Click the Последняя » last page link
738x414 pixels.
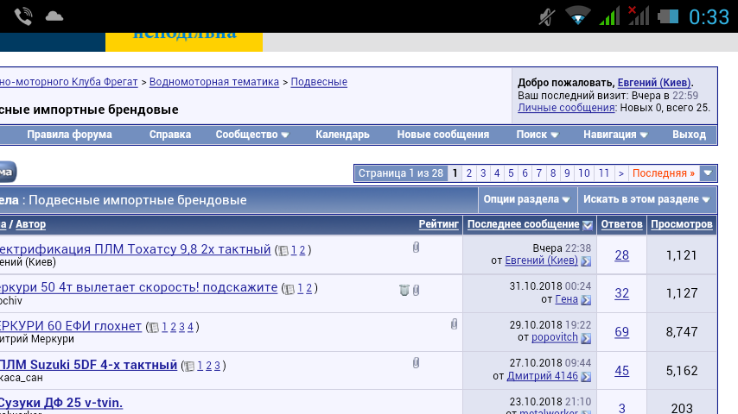point(663,173)
